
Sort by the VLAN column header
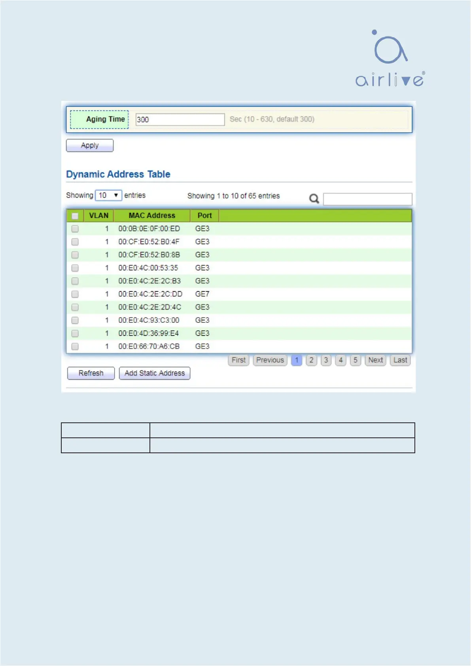pyautogui.click(x=98, y=216)
